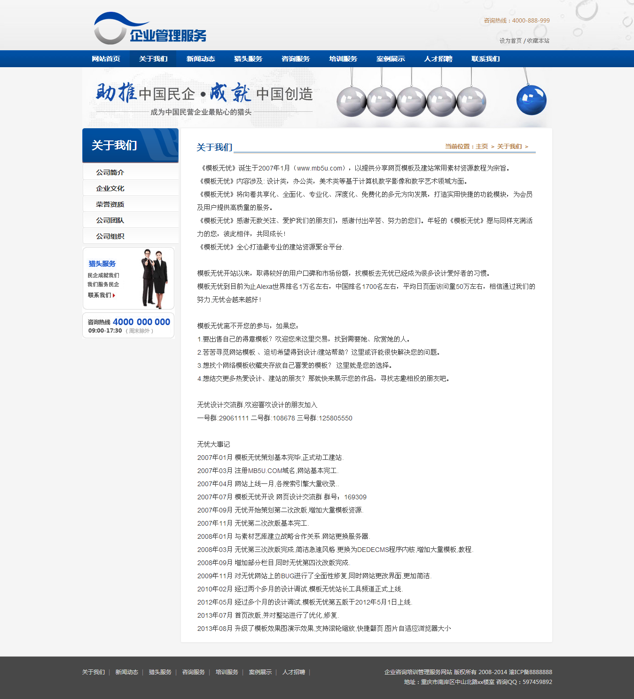Open 公司团队 sidebar entry

110,220
